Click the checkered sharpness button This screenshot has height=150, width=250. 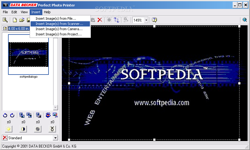38,129
